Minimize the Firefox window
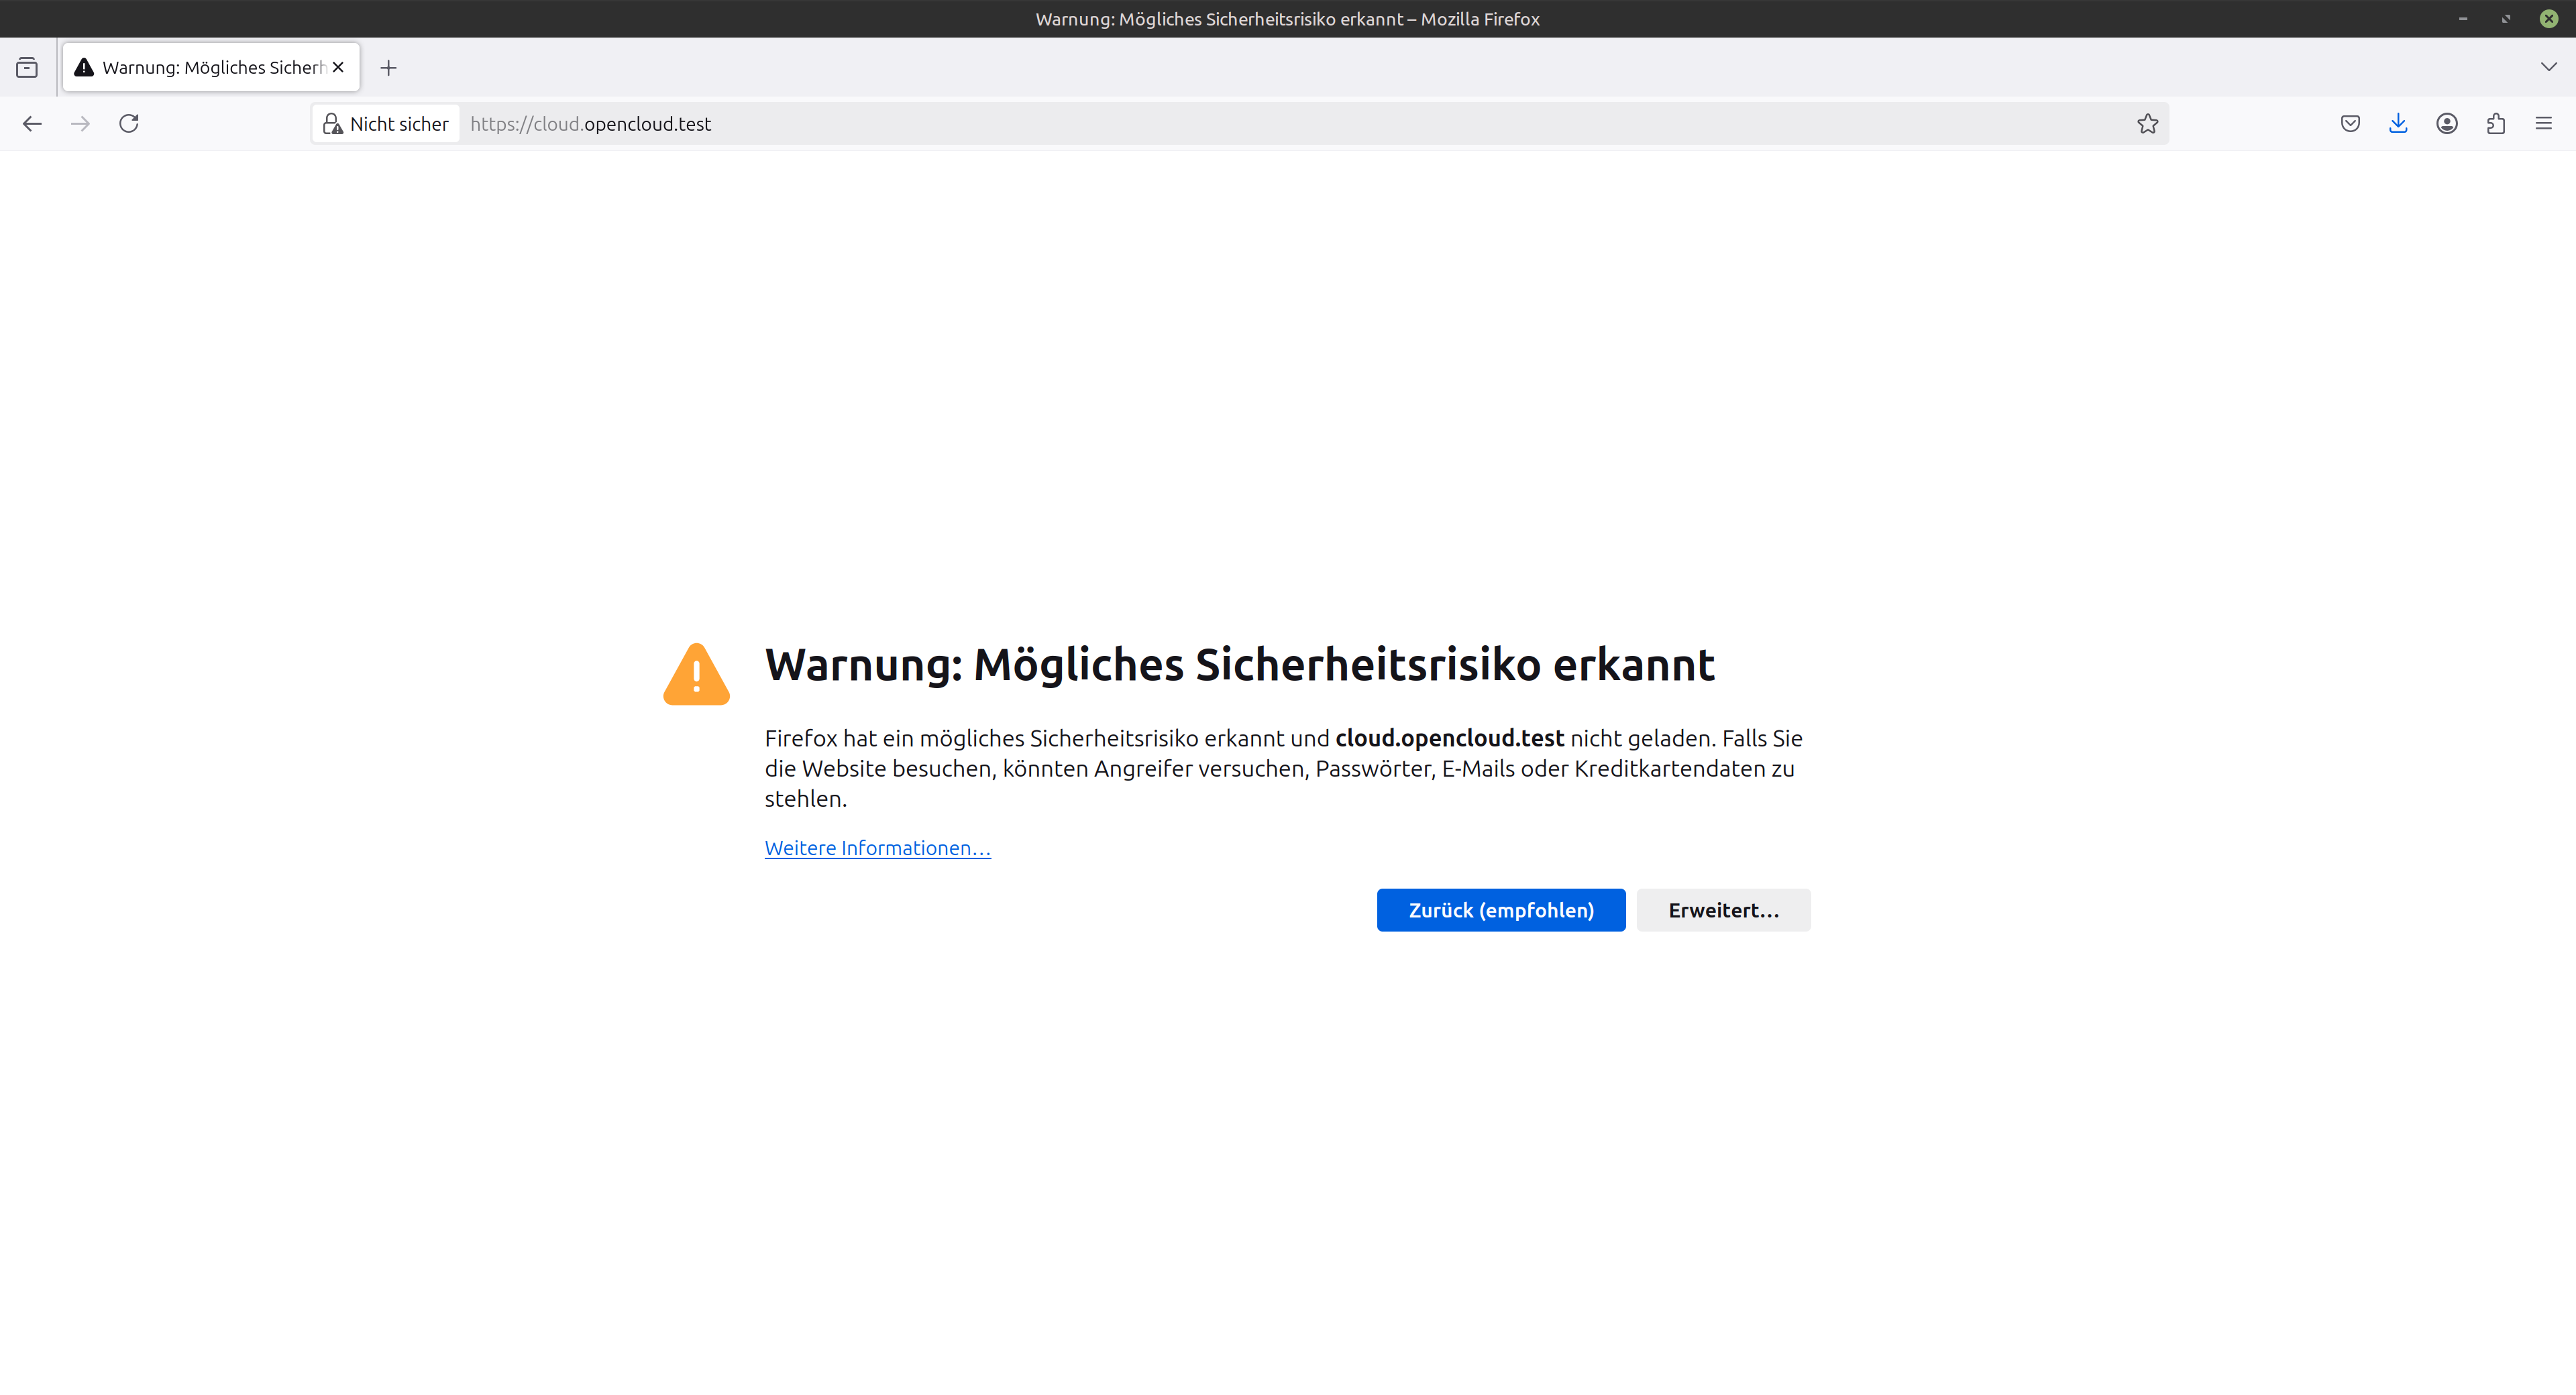2576x1395 pixels. [x=2463, y=19]
